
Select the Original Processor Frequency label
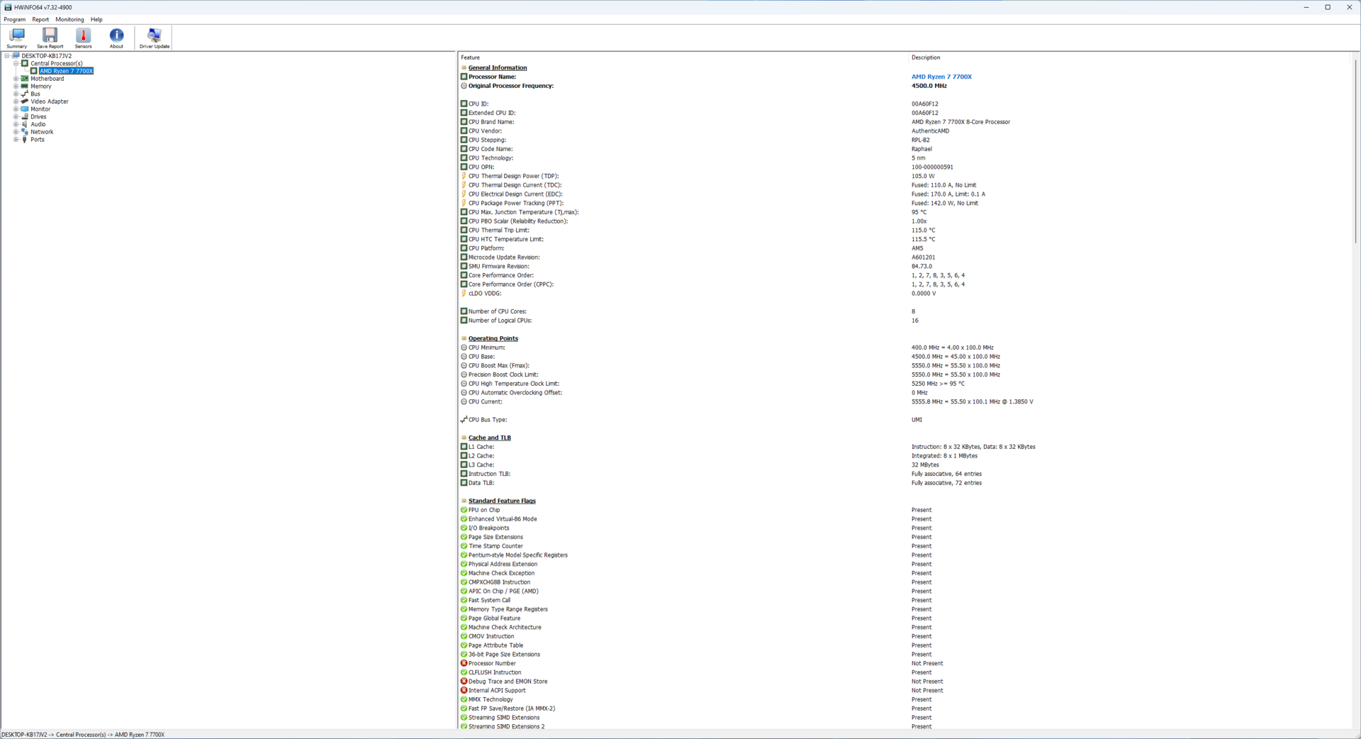511,86
